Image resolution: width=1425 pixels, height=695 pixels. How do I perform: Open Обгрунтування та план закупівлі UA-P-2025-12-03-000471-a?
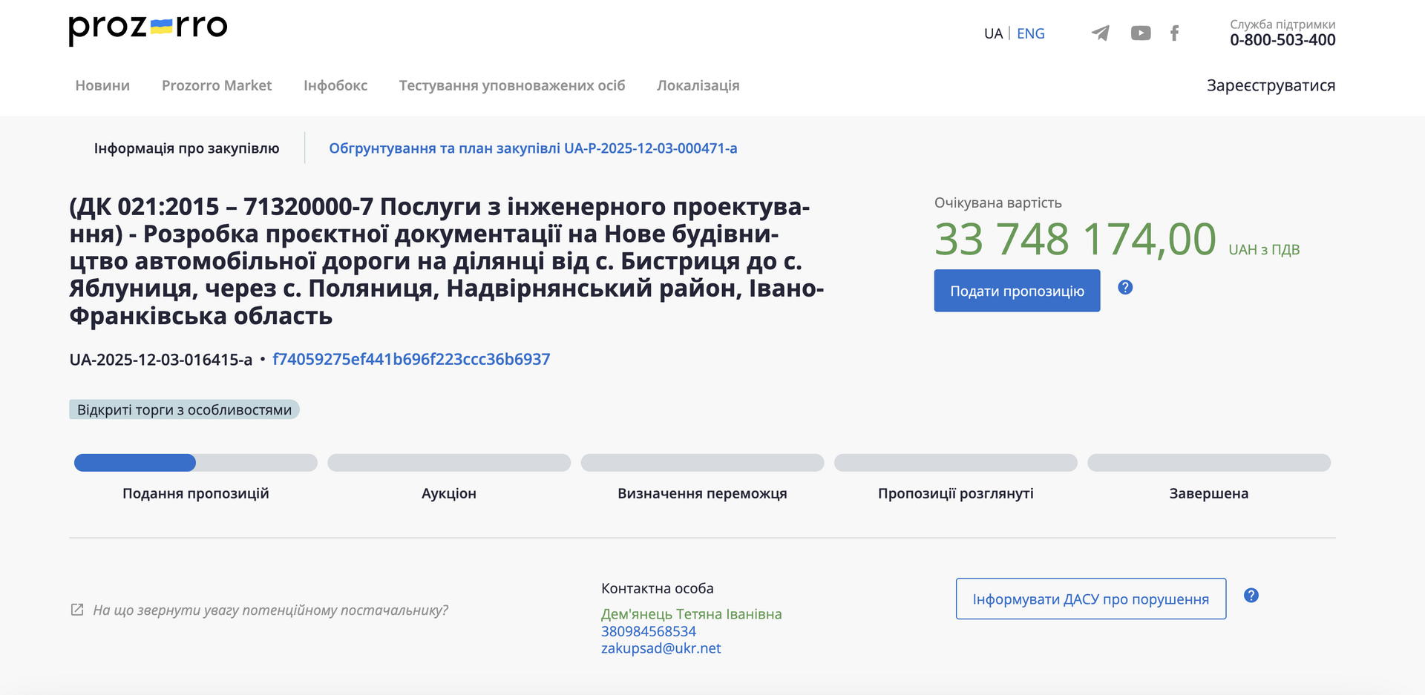pyautogui.click(x=534, y=148)
